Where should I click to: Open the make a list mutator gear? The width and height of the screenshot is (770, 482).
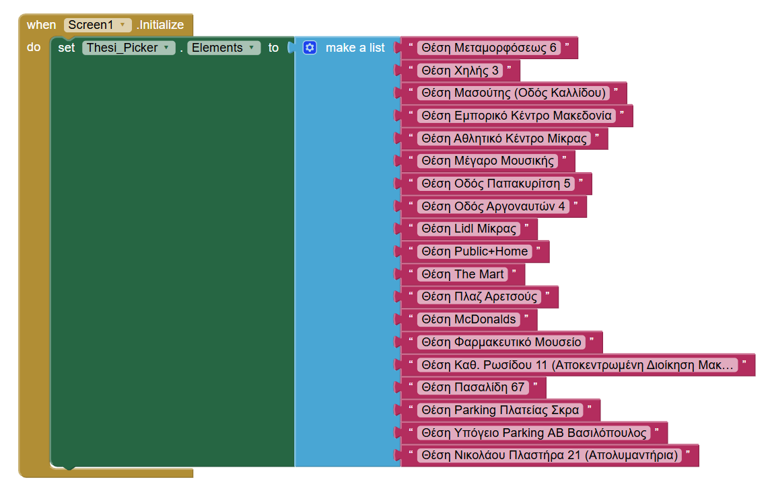310,48
